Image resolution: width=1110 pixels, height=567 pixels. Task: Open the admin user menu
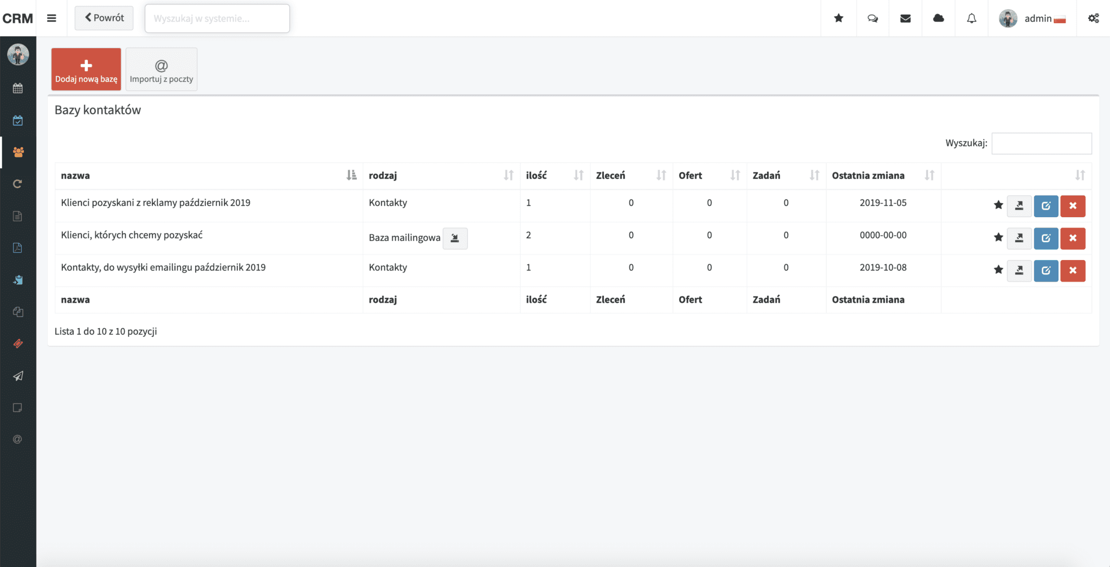[x=1032, y=18]
